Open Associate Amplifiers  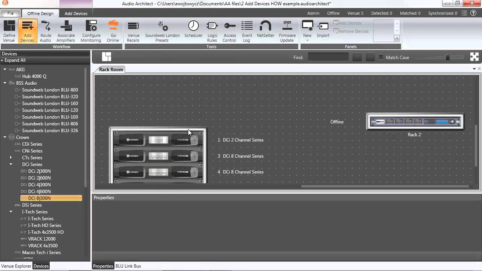pos(66,31)
